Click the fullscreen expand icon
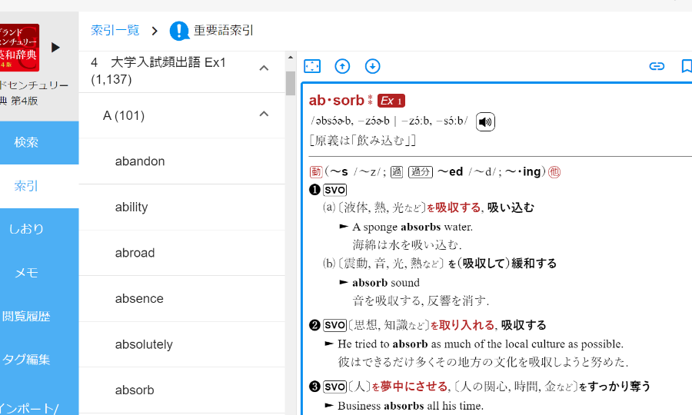 312,66
